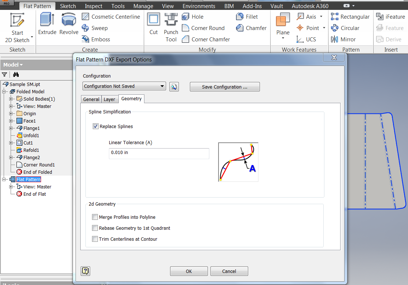The image size is (408, 285).
Task: Choose the Corner Round tool
Action: click(203, 28)
